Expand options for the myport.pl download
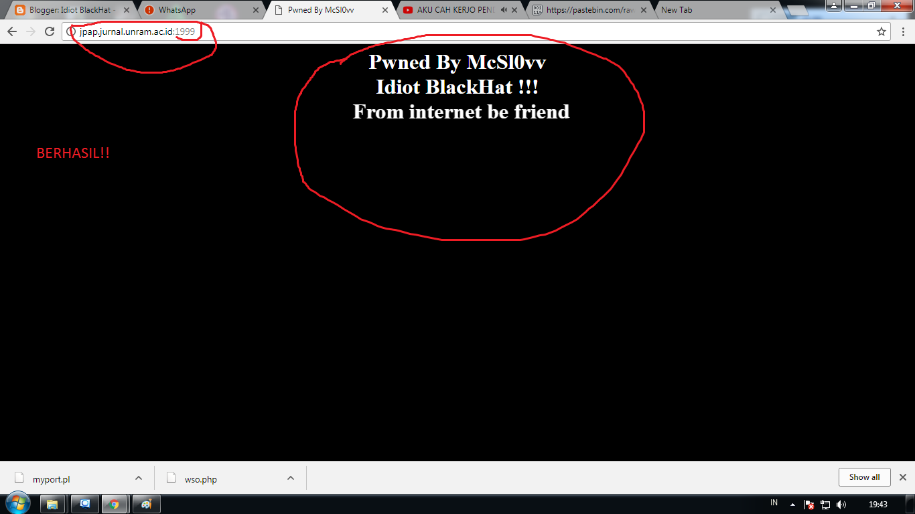 point(139,478)
